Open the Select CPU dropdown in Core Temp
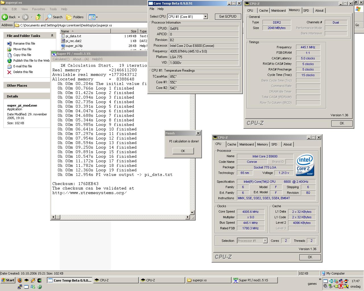 [205, 16]
